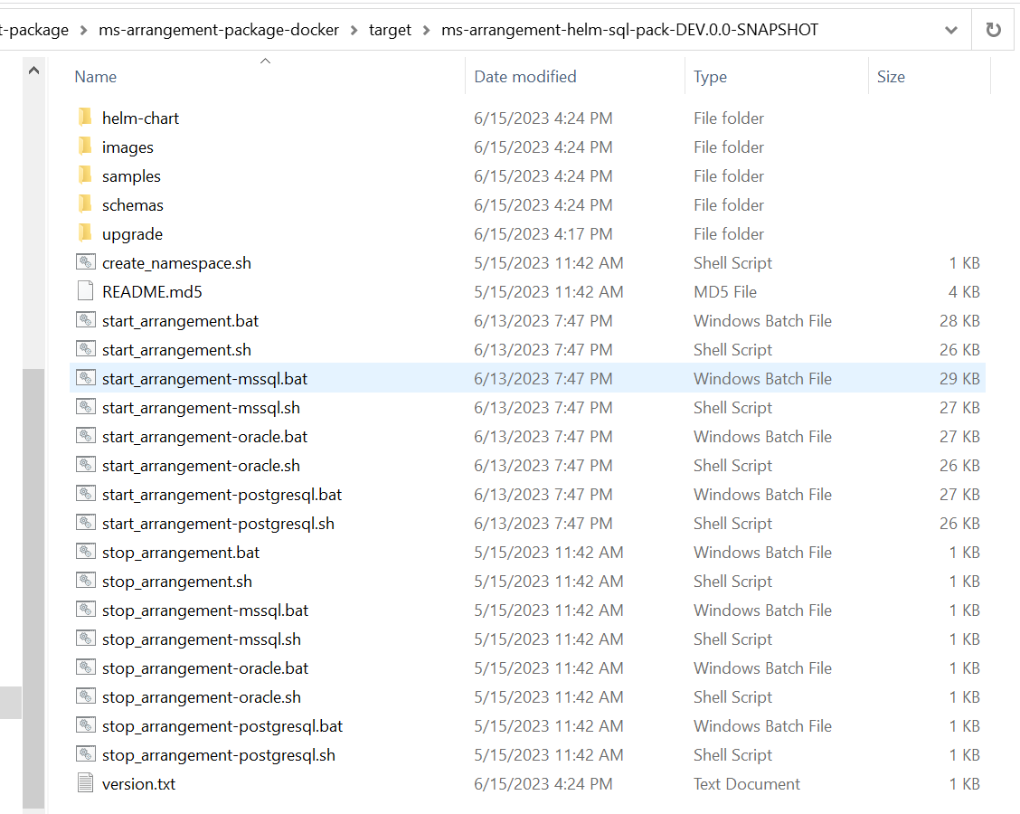Click the navigation pane scroll up arrow
Viewport: 1020px width, 814px height.
tap(33, 71)
